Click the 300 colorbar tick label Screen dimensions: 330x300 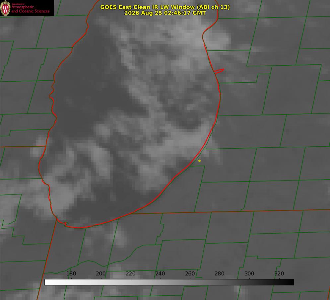249,273
